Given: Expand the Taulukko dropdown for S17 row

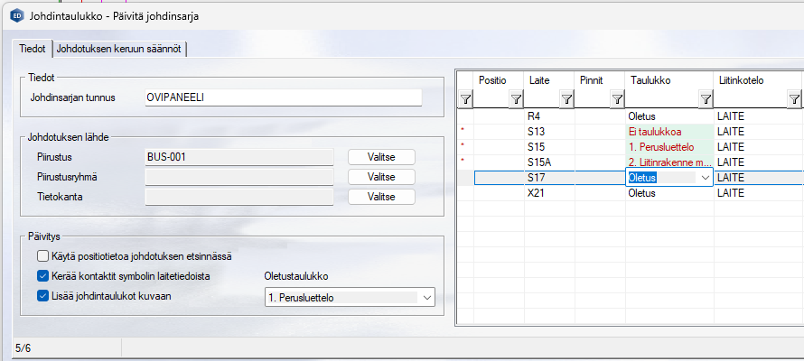Looking at the screenshot, I should (704, 178).
